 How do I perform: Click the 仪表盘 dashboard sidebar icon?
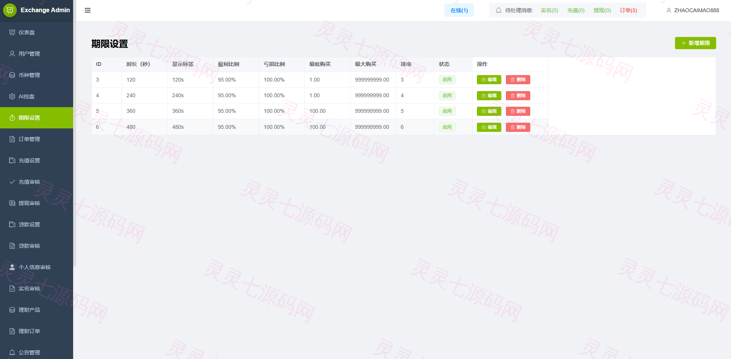[x=12, y=32]
